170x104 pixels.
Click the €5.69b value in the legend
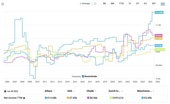pyautogui.click(x=148, y=98)
